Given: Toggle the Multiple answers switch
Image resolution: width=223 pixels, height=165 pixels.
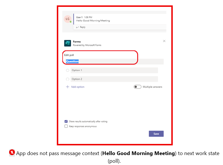Looking at the screenshot, I should (137, 87).
